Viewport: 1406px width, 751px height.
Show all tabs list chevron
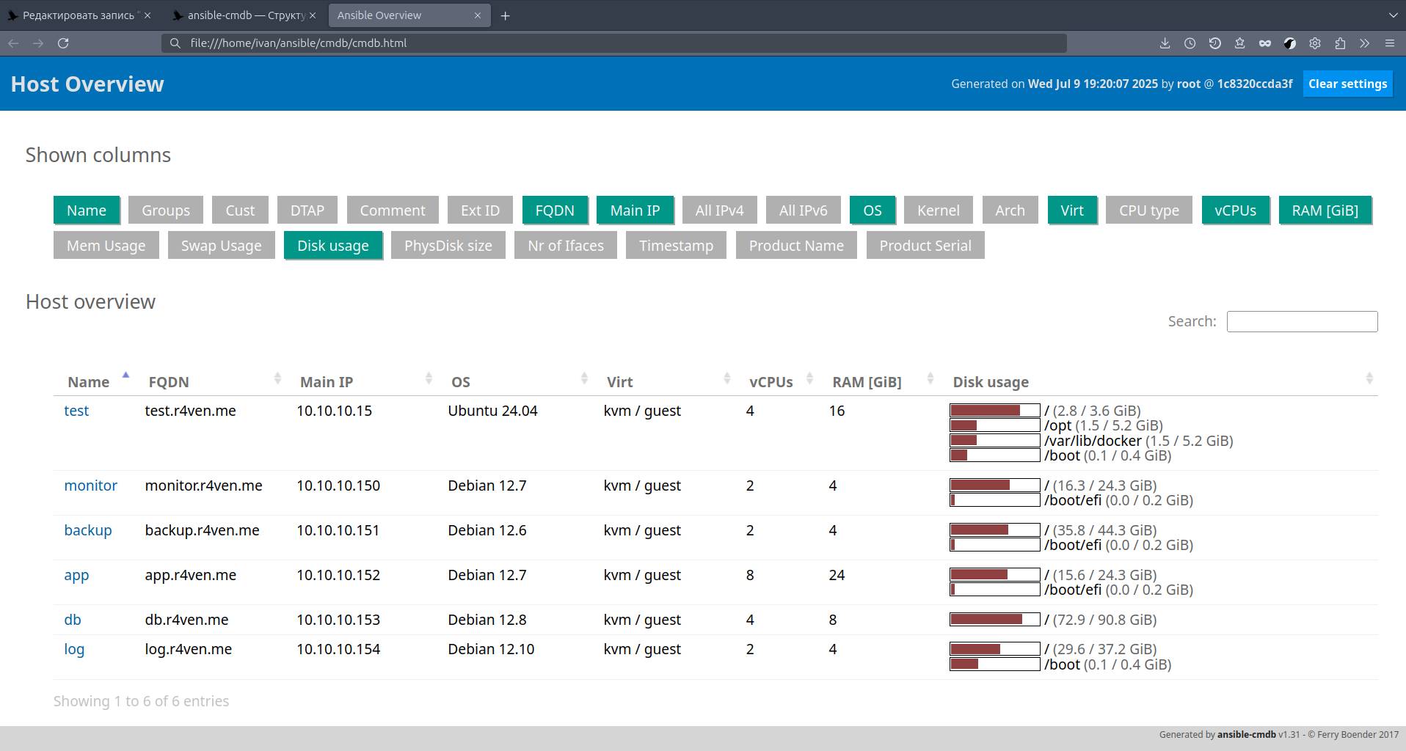(1393, 15)
